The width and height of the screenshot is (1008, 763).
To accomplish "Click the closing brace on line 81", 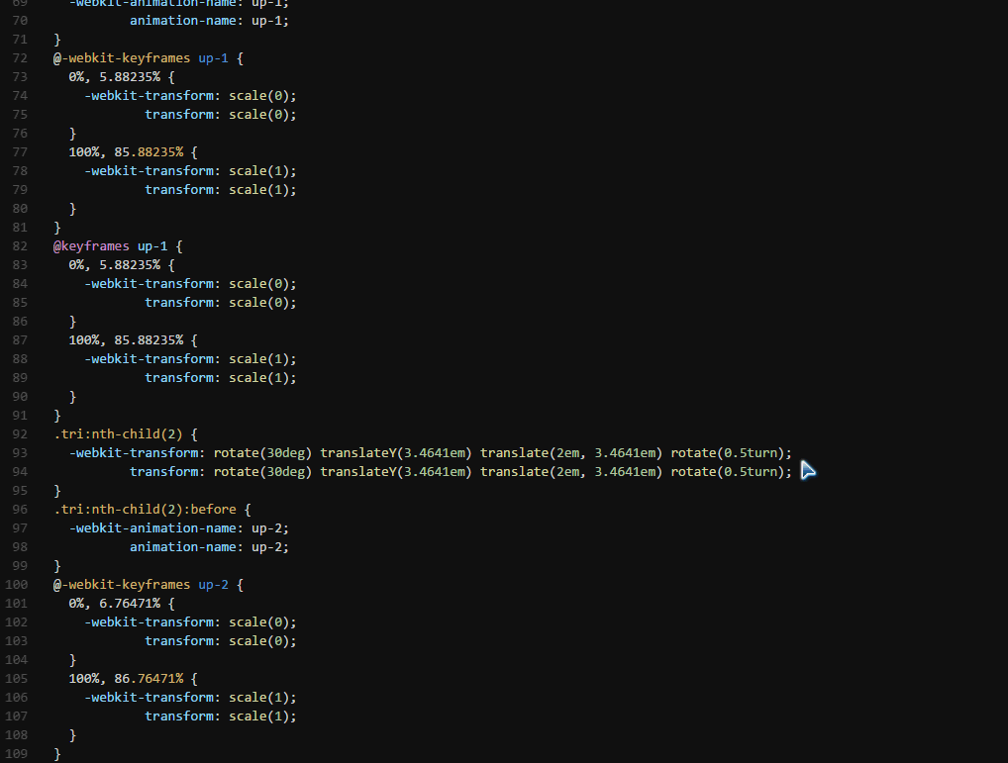I will (x=57, y=228).
